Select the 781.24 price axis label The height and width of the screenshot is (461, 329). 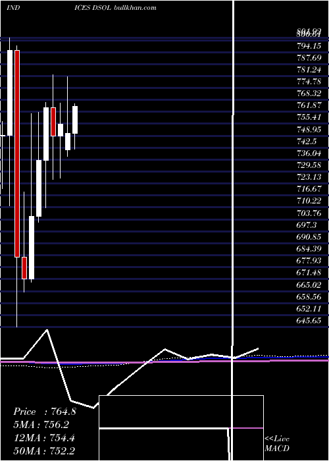pyautogui.click(x=309, y=70)
